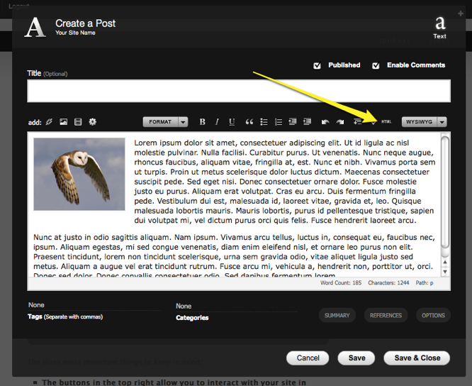Click the Save & Close button

click(417, 358)
